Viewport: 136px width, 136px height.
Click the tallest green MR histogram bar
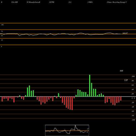90,86
